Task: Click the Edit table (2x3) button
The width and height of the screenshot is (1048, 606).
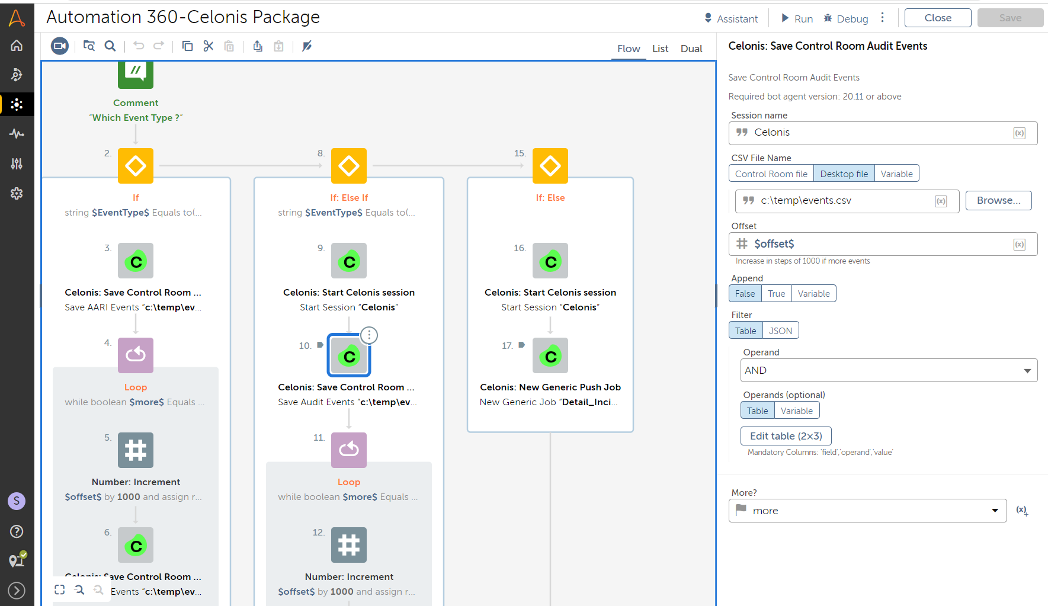Action: pos(786,437)
